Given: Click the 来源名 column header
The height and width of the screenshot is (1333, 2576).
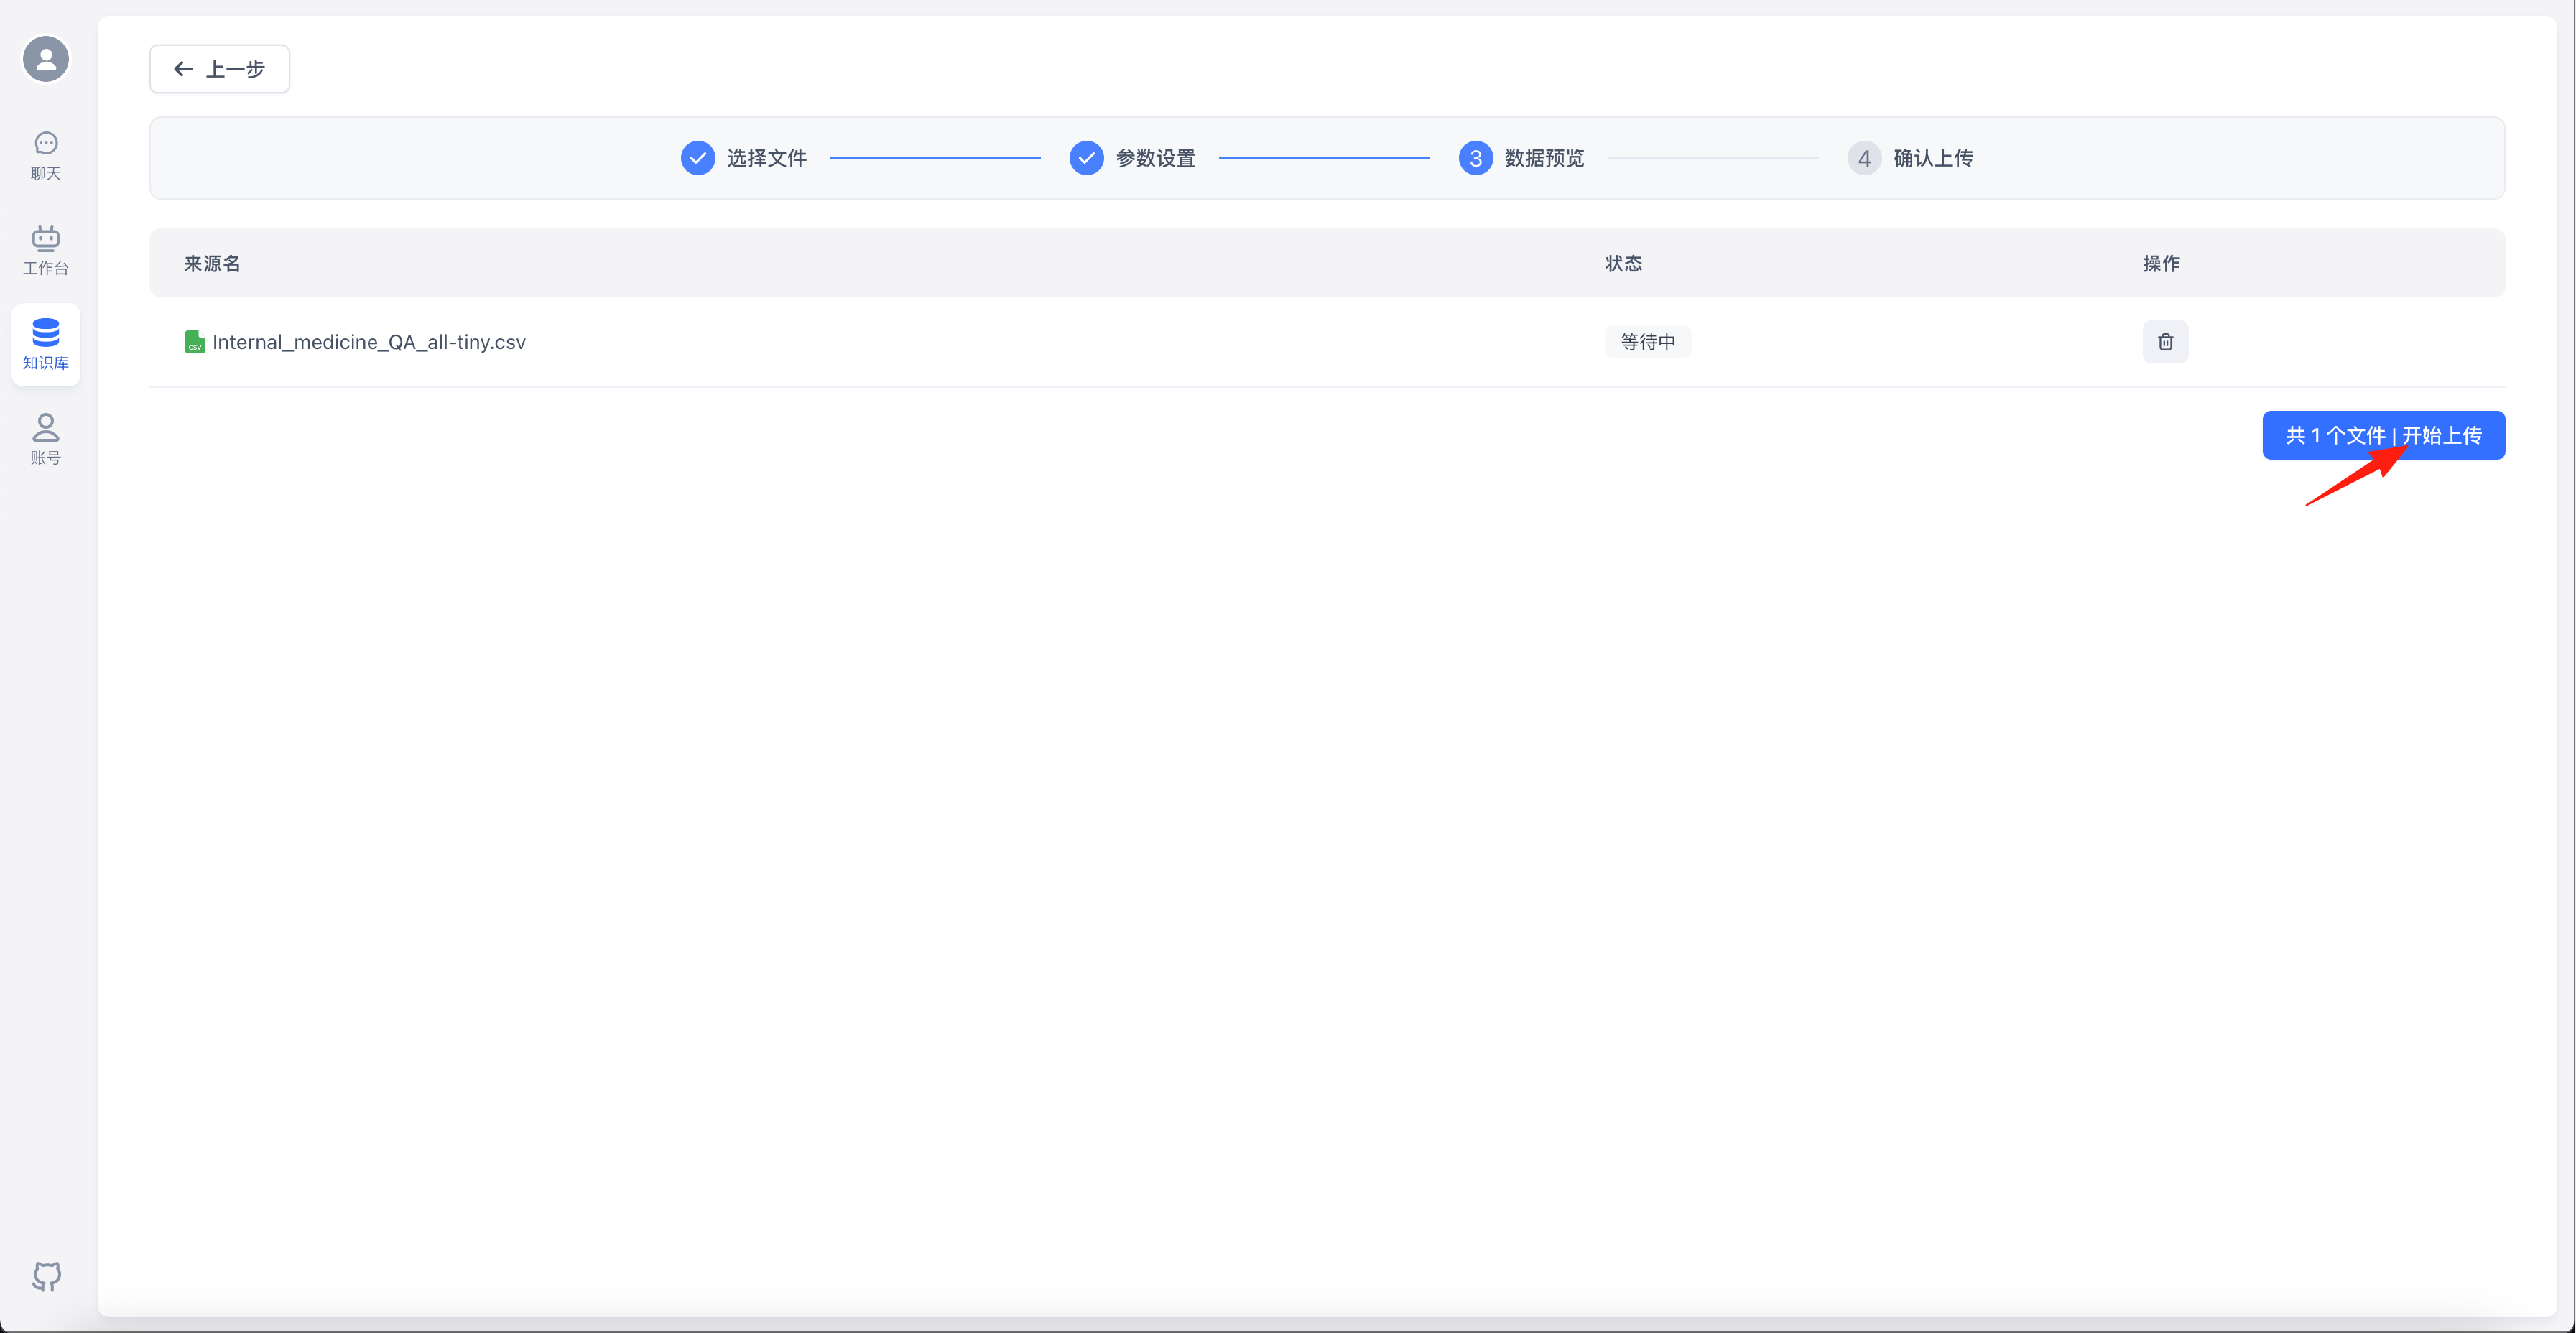Looking at the screenshot, I should tap(212, 264).
